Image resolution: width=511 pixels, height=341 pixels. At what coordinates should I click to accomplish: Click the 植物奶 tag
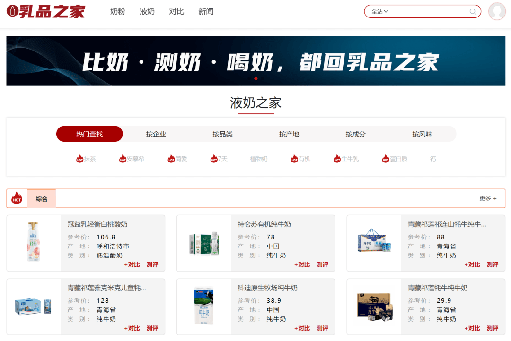(x=259, y=159)
